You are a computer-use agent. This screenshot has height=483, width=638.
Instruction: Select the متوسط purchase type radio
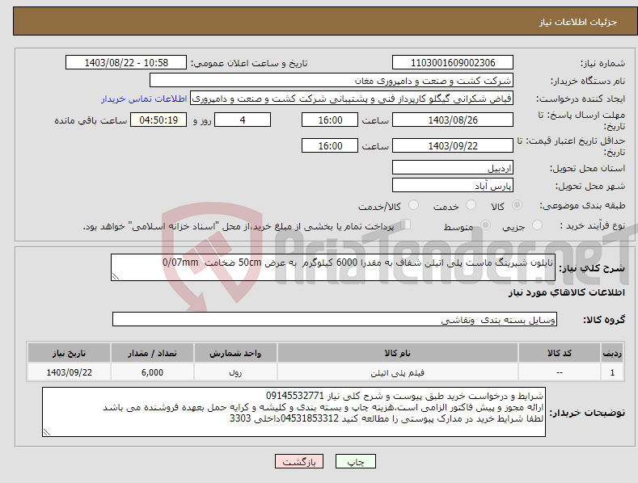coord(485,225)
